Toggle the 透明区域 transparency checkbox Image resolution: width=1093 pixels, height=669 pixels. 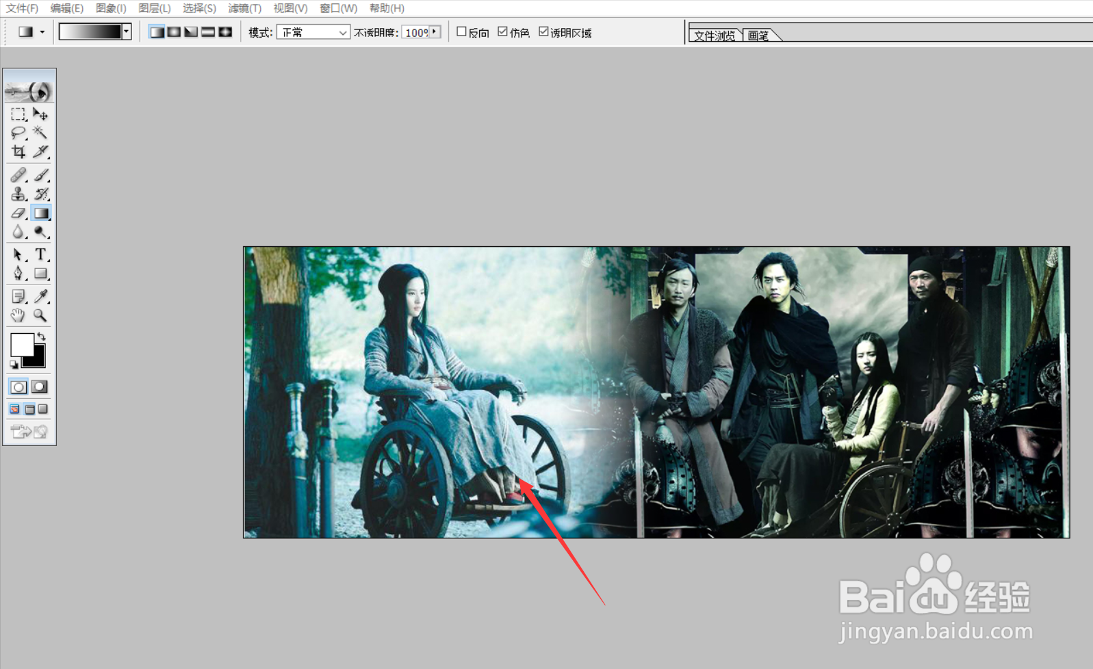(543, 31)
